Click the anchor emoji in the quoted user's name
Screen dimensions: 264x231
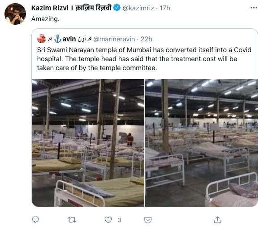coord(57,39)
